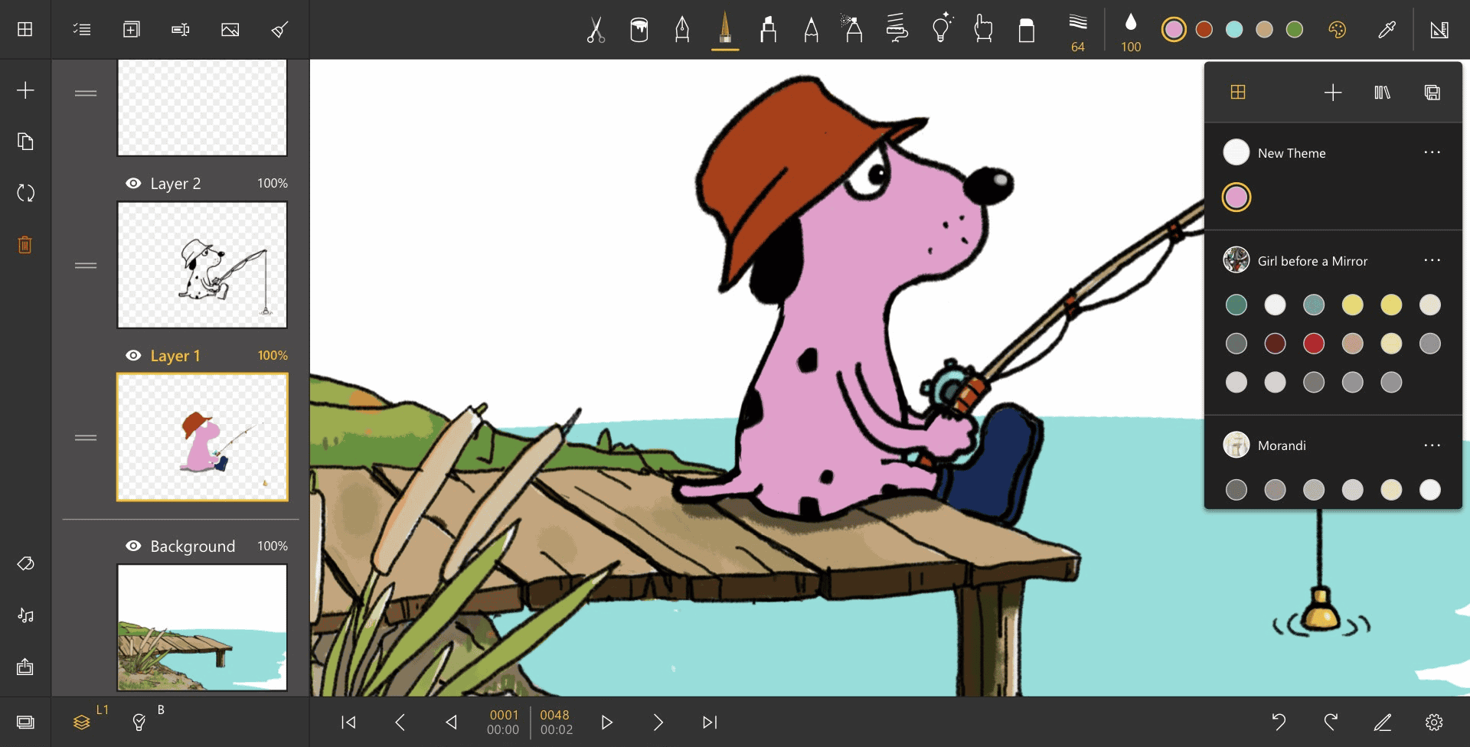Select the eyedropper color picker
This screenshot has height=747, width=1470.
click(1387, 29)
